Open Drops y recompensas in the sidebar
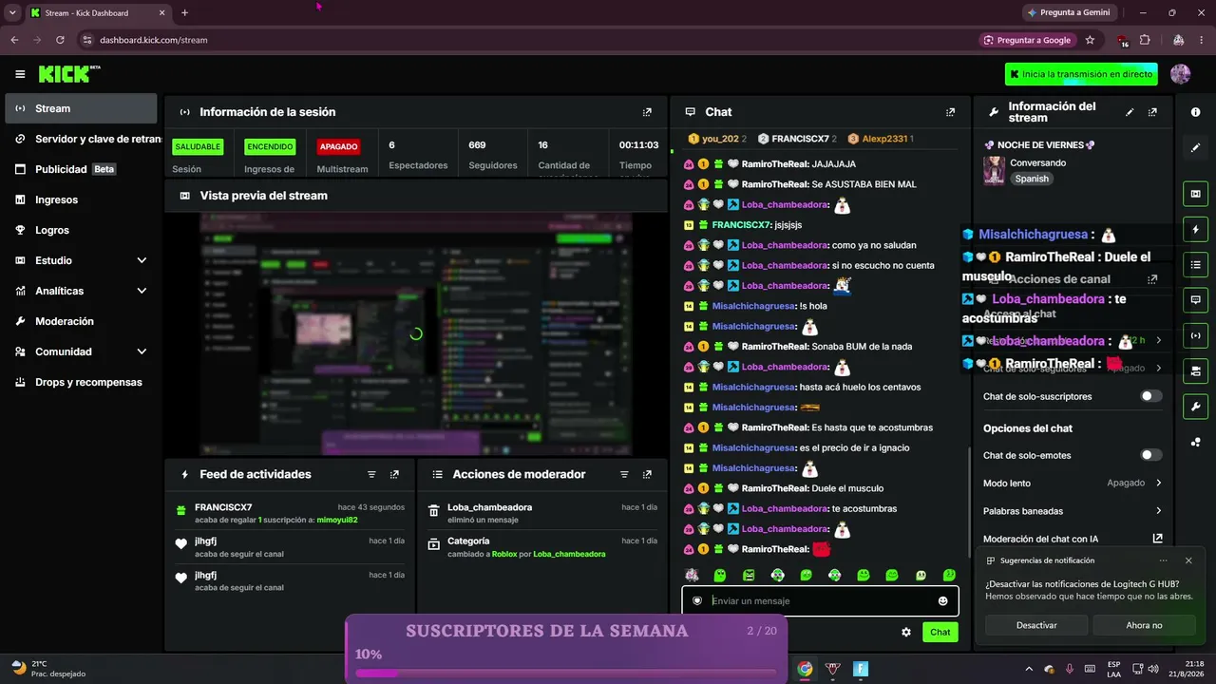 click(x=81, y=382)
